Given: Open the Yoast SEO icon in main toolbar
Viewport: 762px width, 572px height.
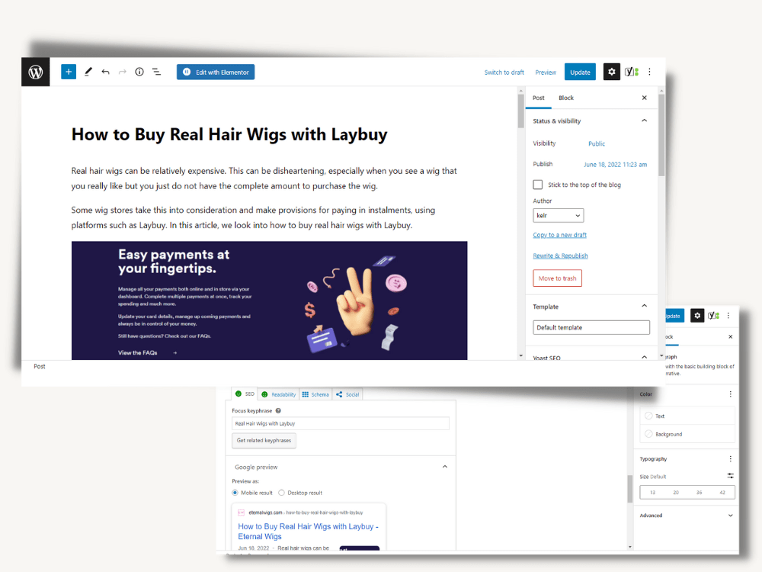Looking at the screenshot, I should tap(631, 72).
